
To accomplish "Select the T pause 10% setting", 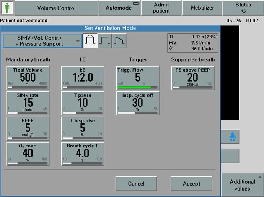I will pyautogui.click(x=83, y=103).
